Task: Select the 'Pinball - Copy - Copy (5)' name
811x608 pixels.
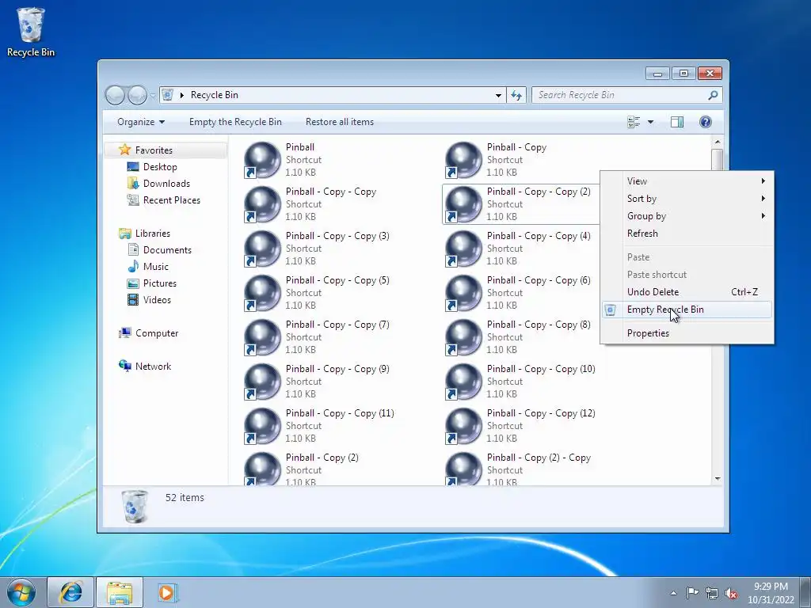Action: [337, 281]
